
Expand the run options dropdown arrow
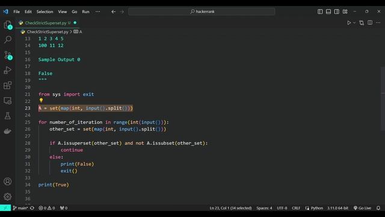(354, 23)
